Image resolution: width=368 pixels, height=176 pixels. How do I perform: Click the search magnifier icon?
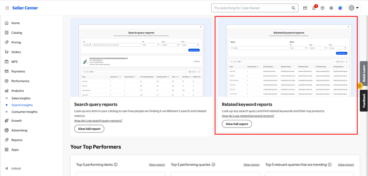point(293,8)
